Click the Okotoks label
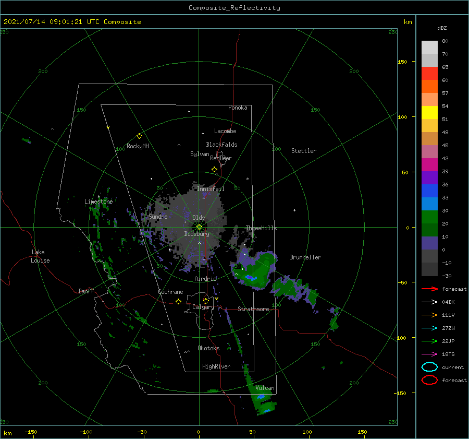The height and width of the screenshot is (439, 469). tap(209, 348)
